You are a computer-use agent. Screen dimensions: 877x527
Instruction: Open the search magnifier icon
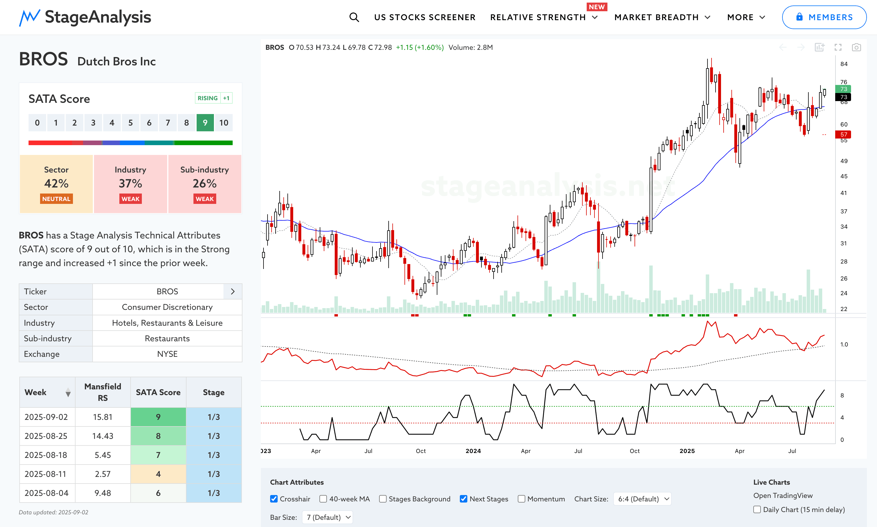click(x=354, y=17)
